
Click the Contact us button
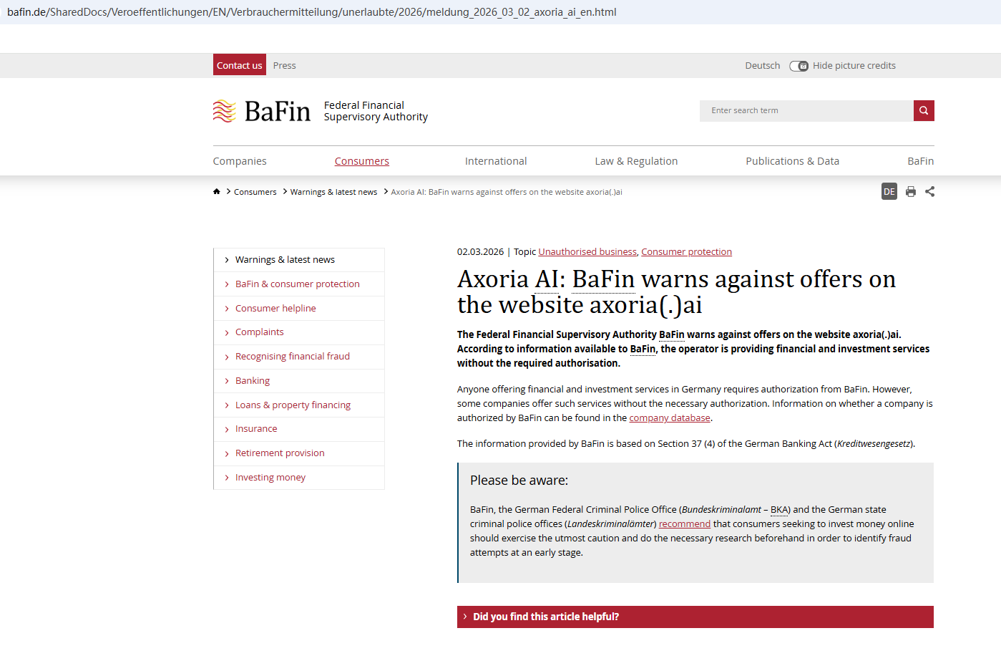pyautogui.click(x=240, y=65)
